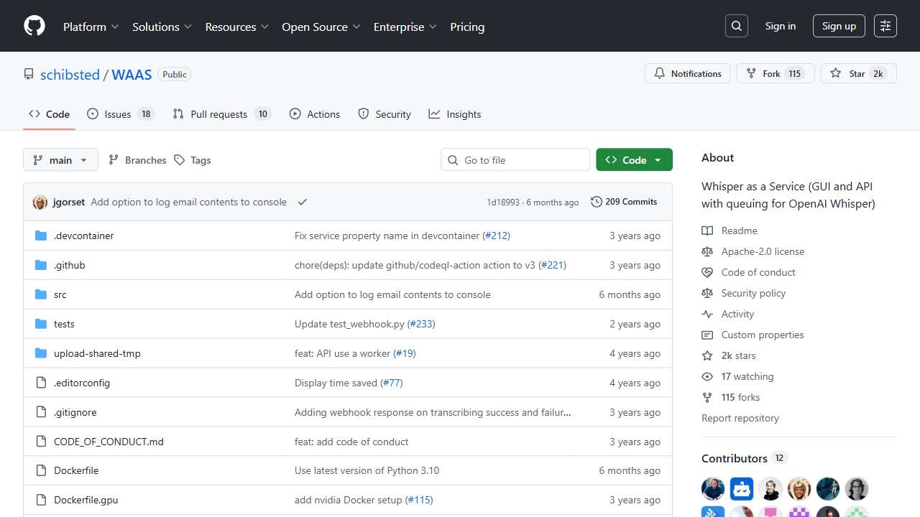Expand the green Code download dropdown
This screenshot has width=920, height=517.
[x=634, y=160]
